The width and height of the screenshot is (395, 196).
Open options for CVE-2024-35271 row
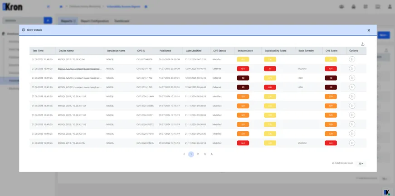(352, 115)
